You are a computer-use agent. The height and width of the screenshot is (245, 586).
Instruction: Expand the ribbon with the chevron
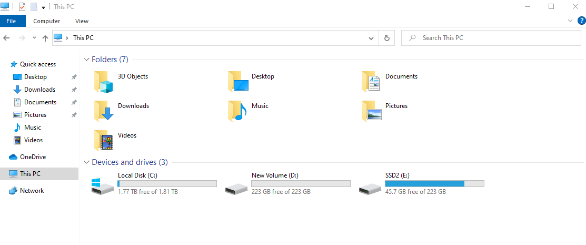tap(570, 21)
